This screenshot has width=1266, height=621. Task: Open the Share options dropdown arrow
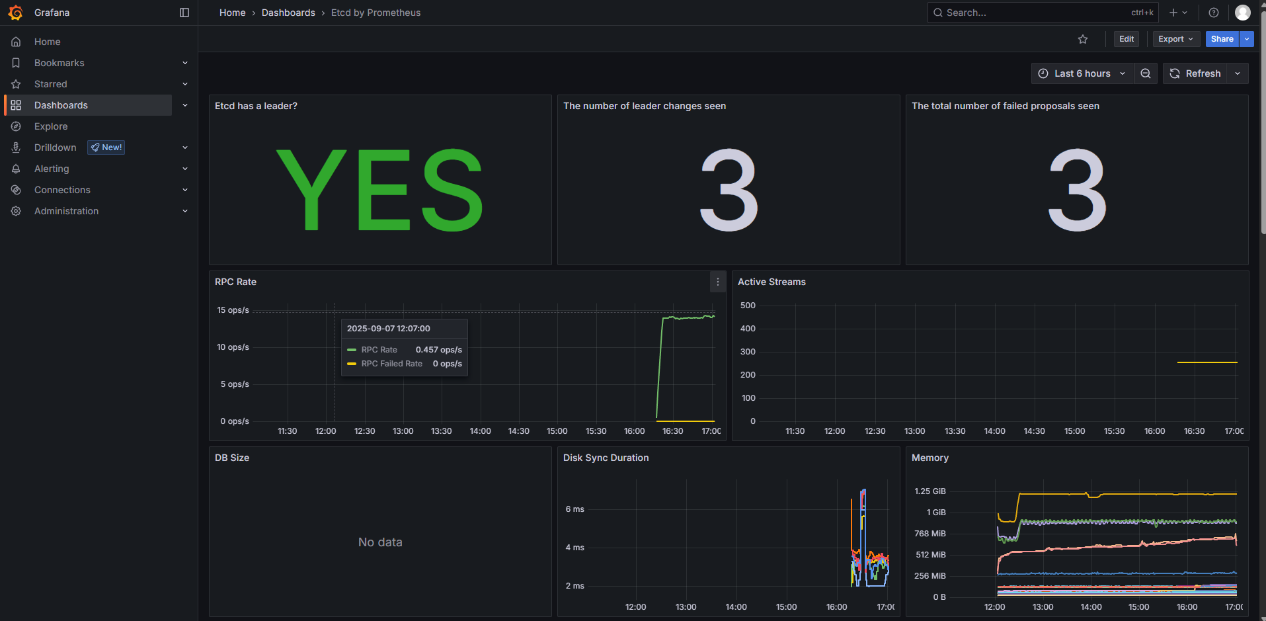(1247, 39)
